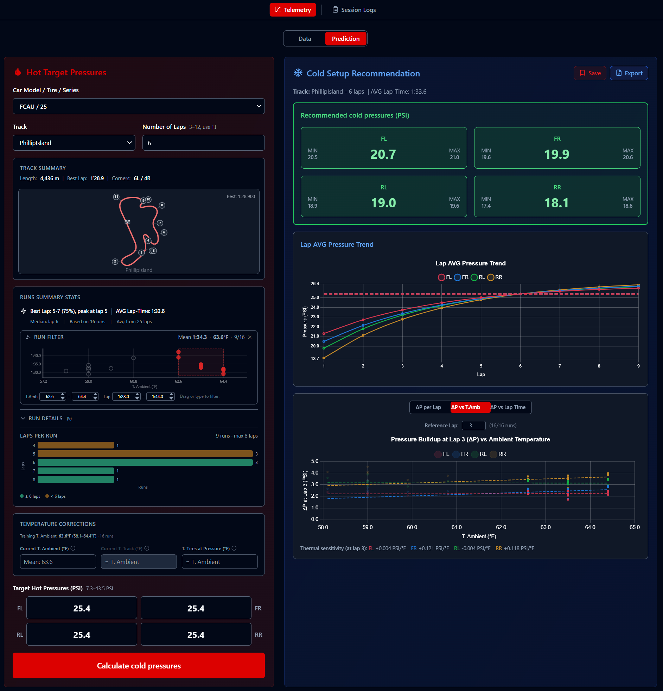The width and height of the screenshot is (663, 691).
Task: Click the FR target hot pressure field
Action: coord(196,608)
